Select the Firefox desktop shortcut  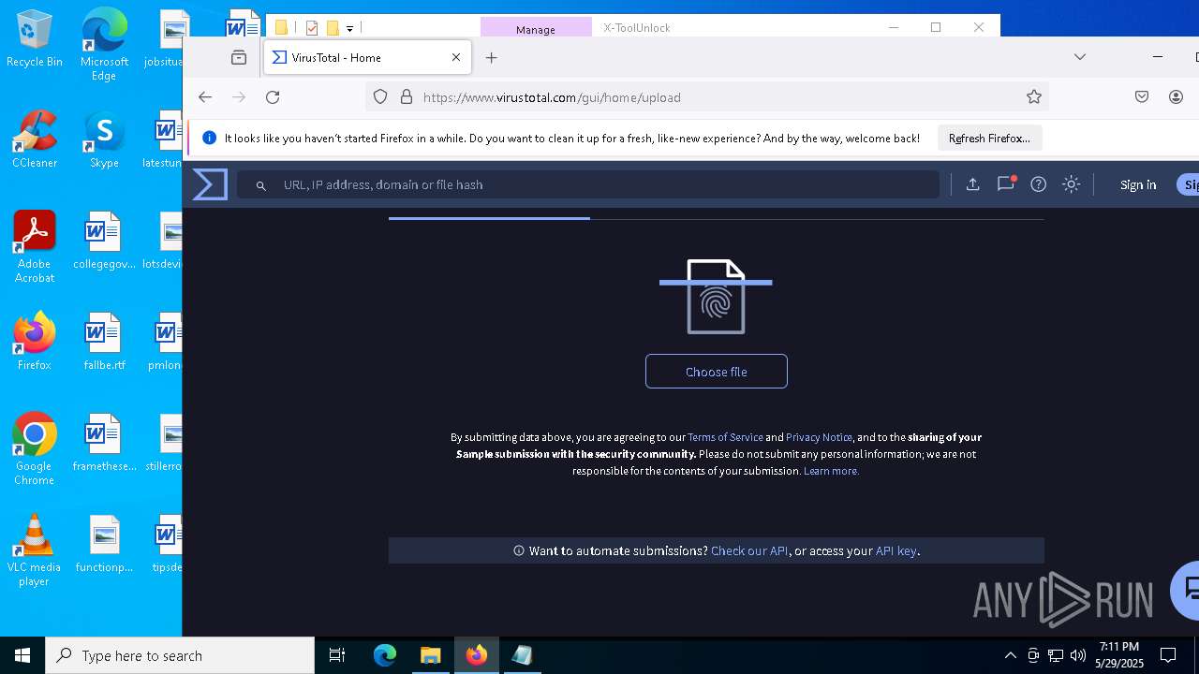coord(35,342)
